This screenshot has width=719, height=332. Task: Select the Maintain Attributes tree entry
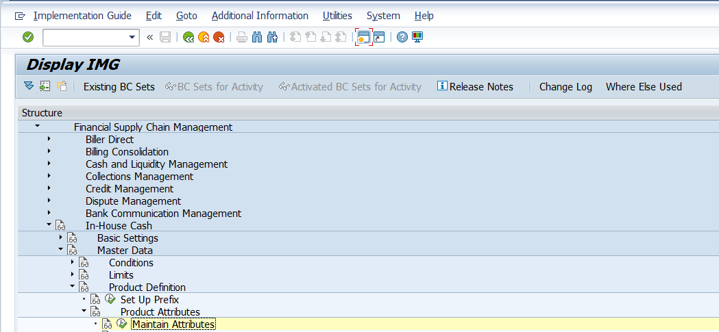click(x=173, y=324)
